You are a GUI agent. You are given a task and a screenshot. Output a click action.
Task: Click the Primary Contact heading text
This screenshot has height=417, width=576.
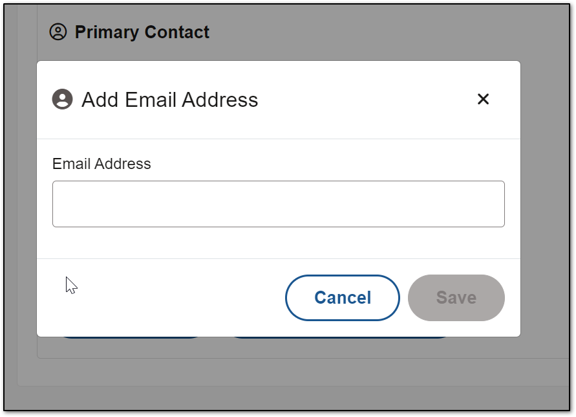click(x=142, y=32)
